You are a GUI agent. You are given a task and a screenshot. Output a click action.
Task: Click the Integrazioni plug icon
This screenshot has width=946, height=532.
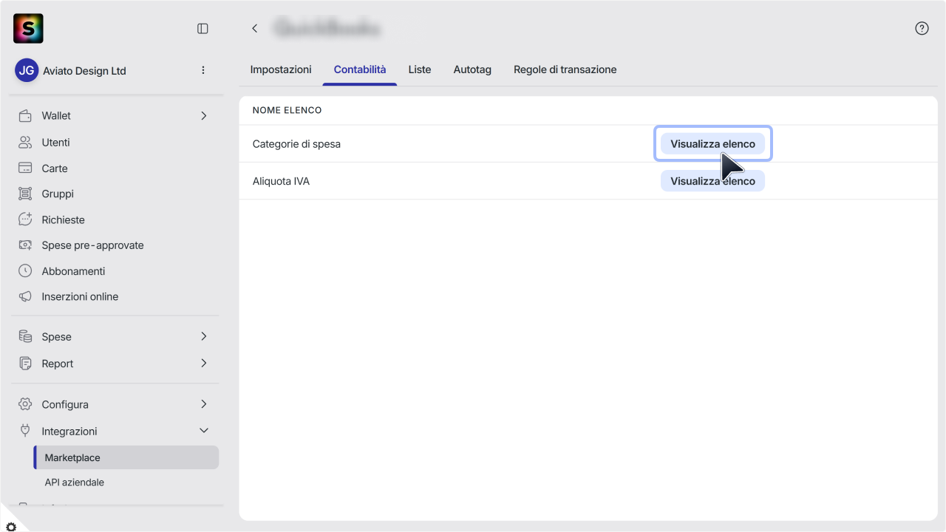[25, 430]
